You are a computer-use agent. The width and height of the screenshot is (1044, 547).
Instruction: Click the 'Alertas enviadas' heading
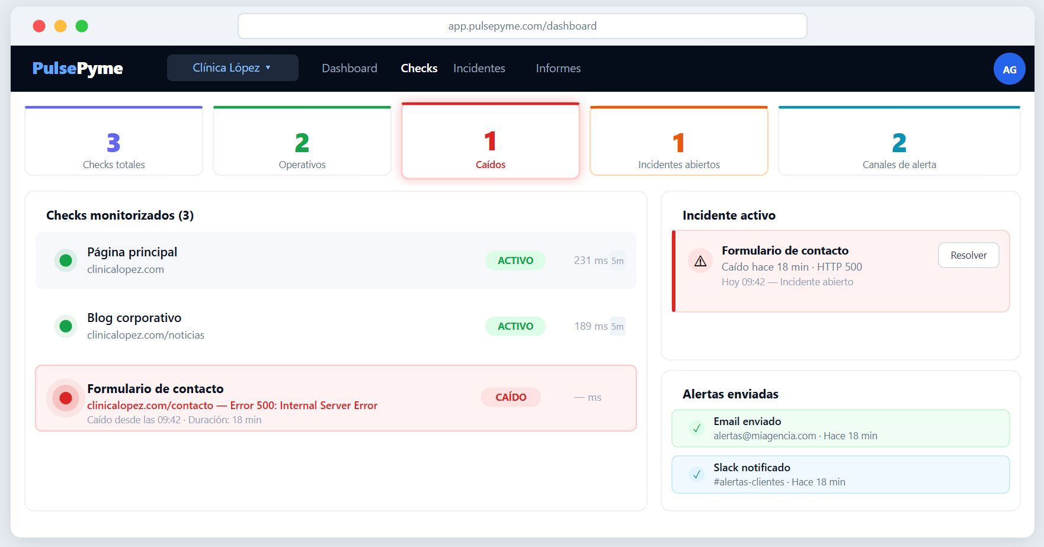(x=731, y=394)
